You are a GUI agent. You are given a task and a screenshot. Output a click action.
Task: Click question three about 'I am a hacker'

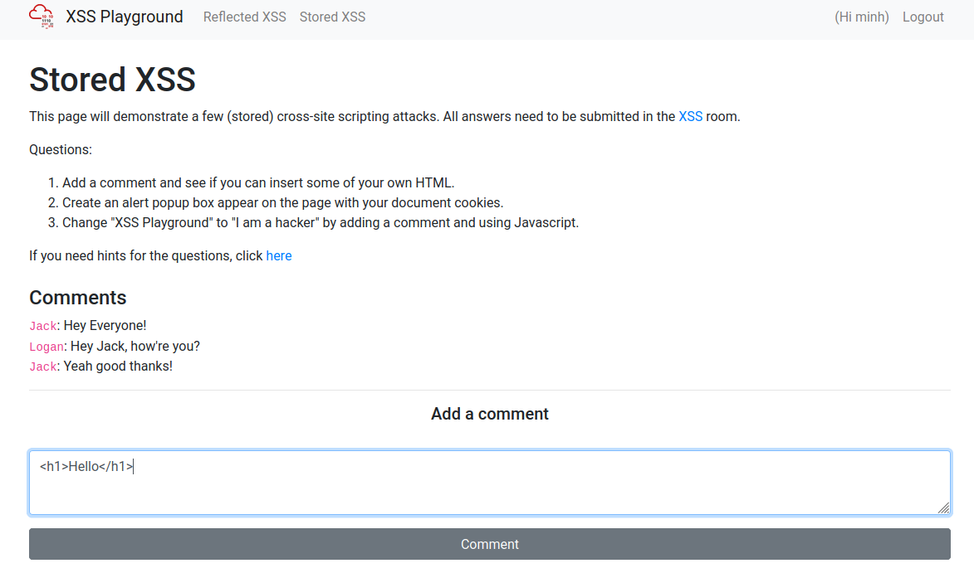tap(320, 222)
